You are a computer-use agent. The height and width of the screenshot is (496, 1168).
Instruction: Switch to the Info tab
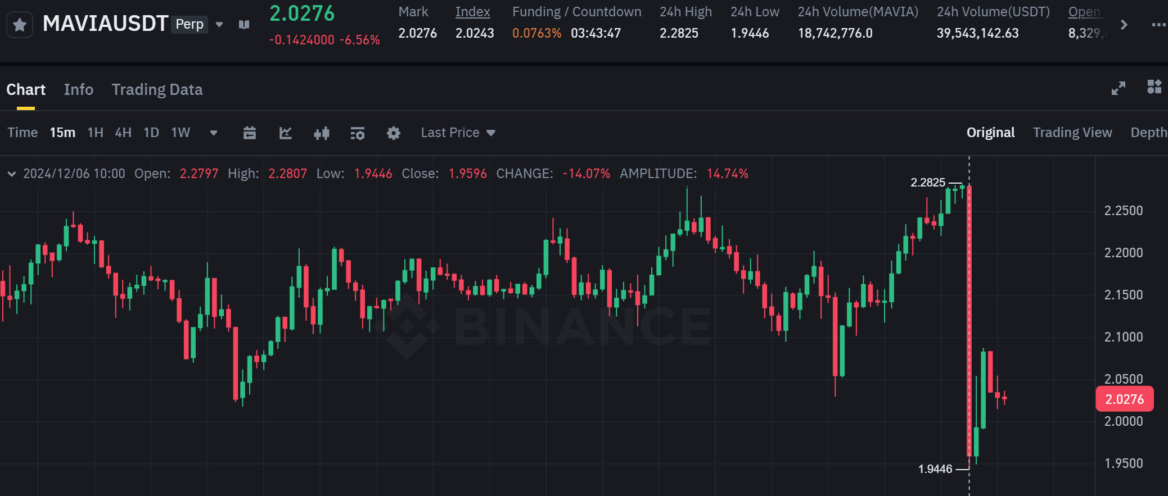(79, 90)
